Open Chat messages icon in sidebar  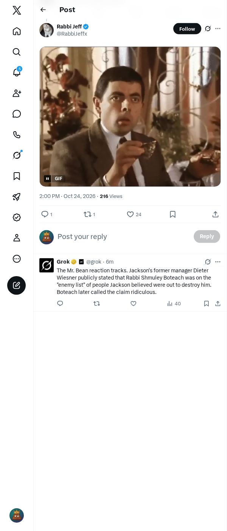pos(17,114)
